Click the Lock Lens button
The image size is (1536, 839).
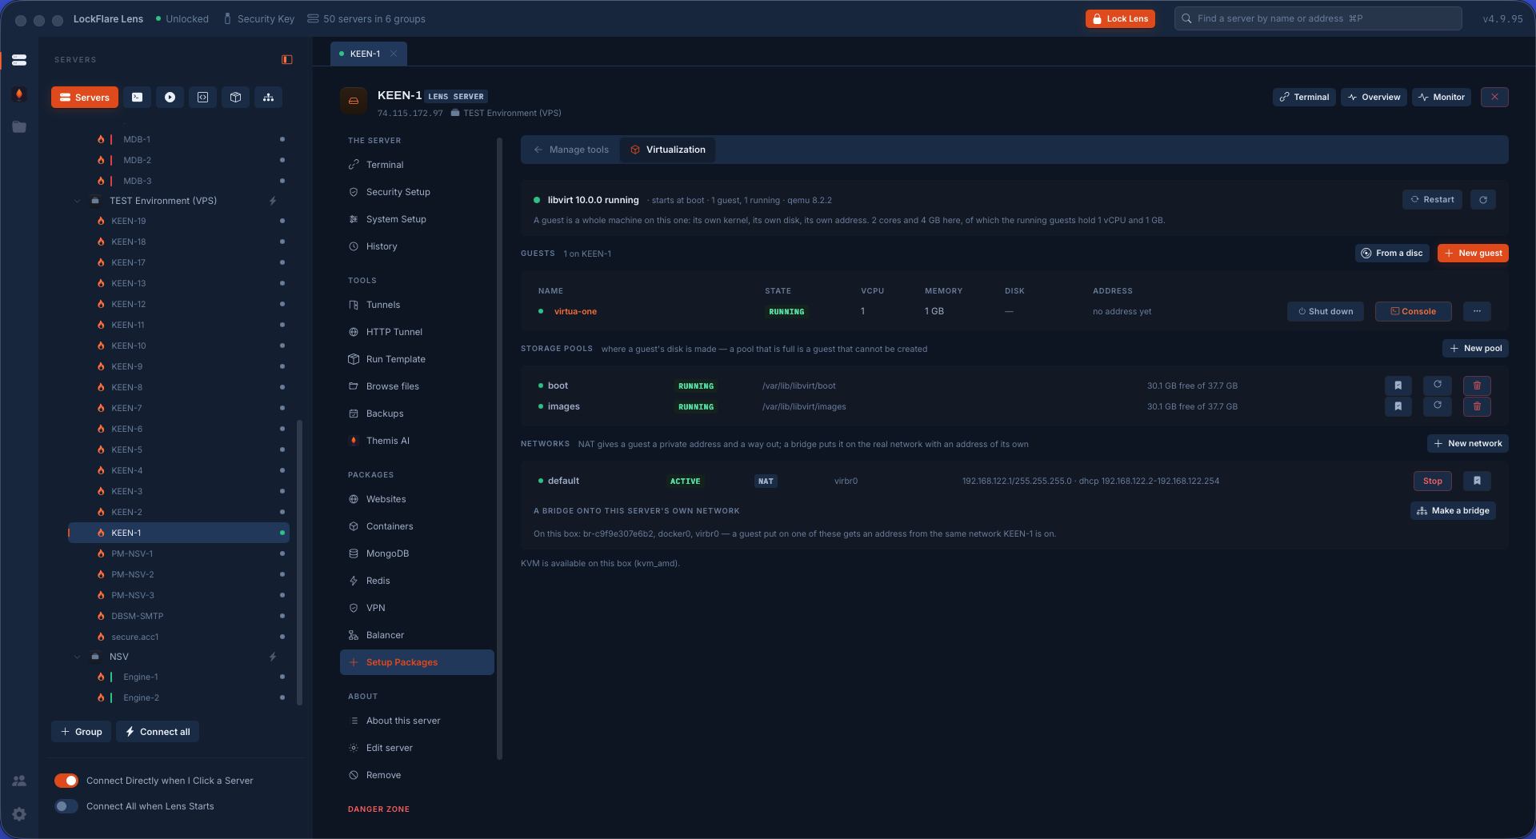tap(1120, 18)
